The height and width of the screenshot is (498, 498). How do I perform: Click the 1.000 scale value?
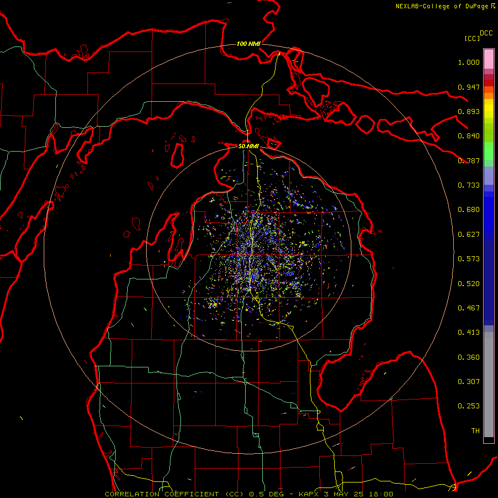pyautogui.click(x=469, y=62)
